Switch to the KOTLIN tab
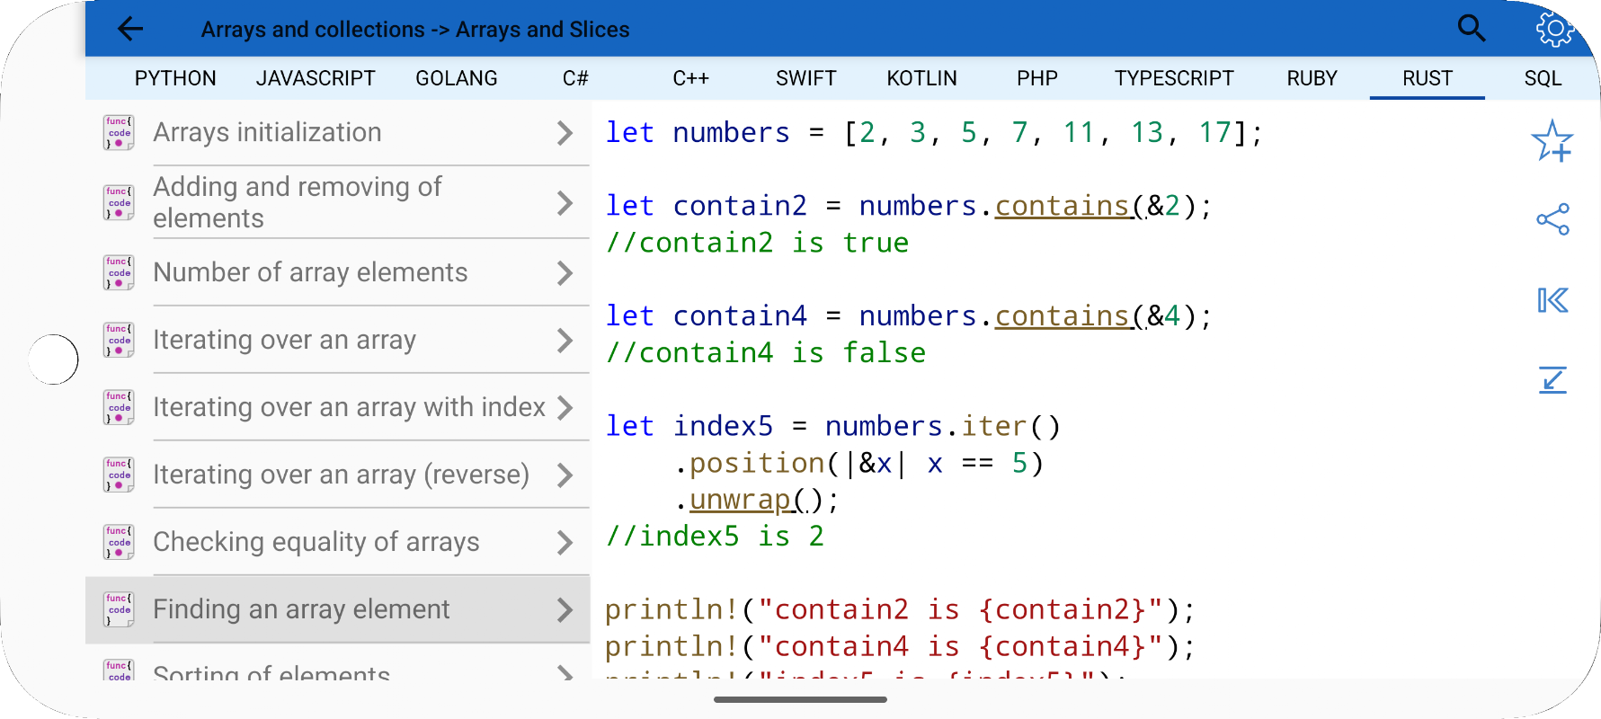 921,78
